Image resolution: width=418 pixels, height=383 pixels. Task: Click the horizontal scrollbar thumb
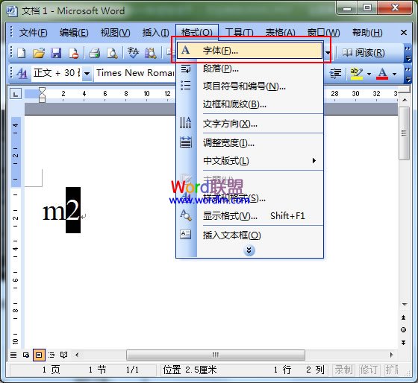coord(216,355)
